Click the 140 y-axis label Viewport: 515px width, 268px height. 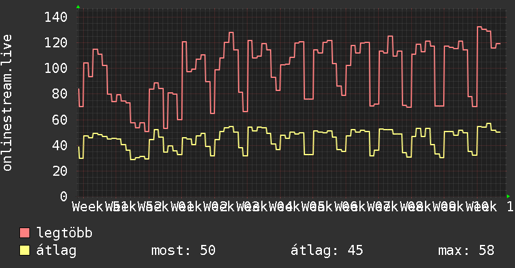tap(56, 17)
